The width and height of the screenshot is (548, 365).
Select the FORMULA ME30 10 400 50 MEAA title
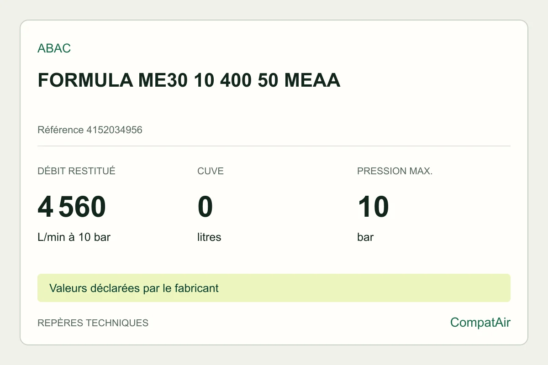[189, 81]
